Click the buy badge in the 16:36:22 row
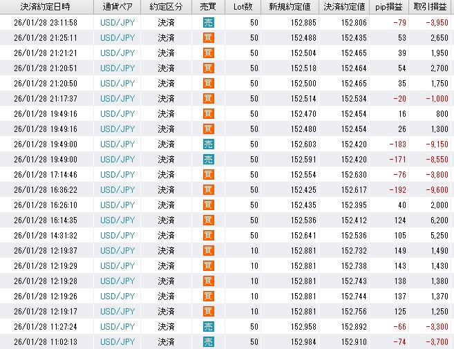 (x=208, y=189)
